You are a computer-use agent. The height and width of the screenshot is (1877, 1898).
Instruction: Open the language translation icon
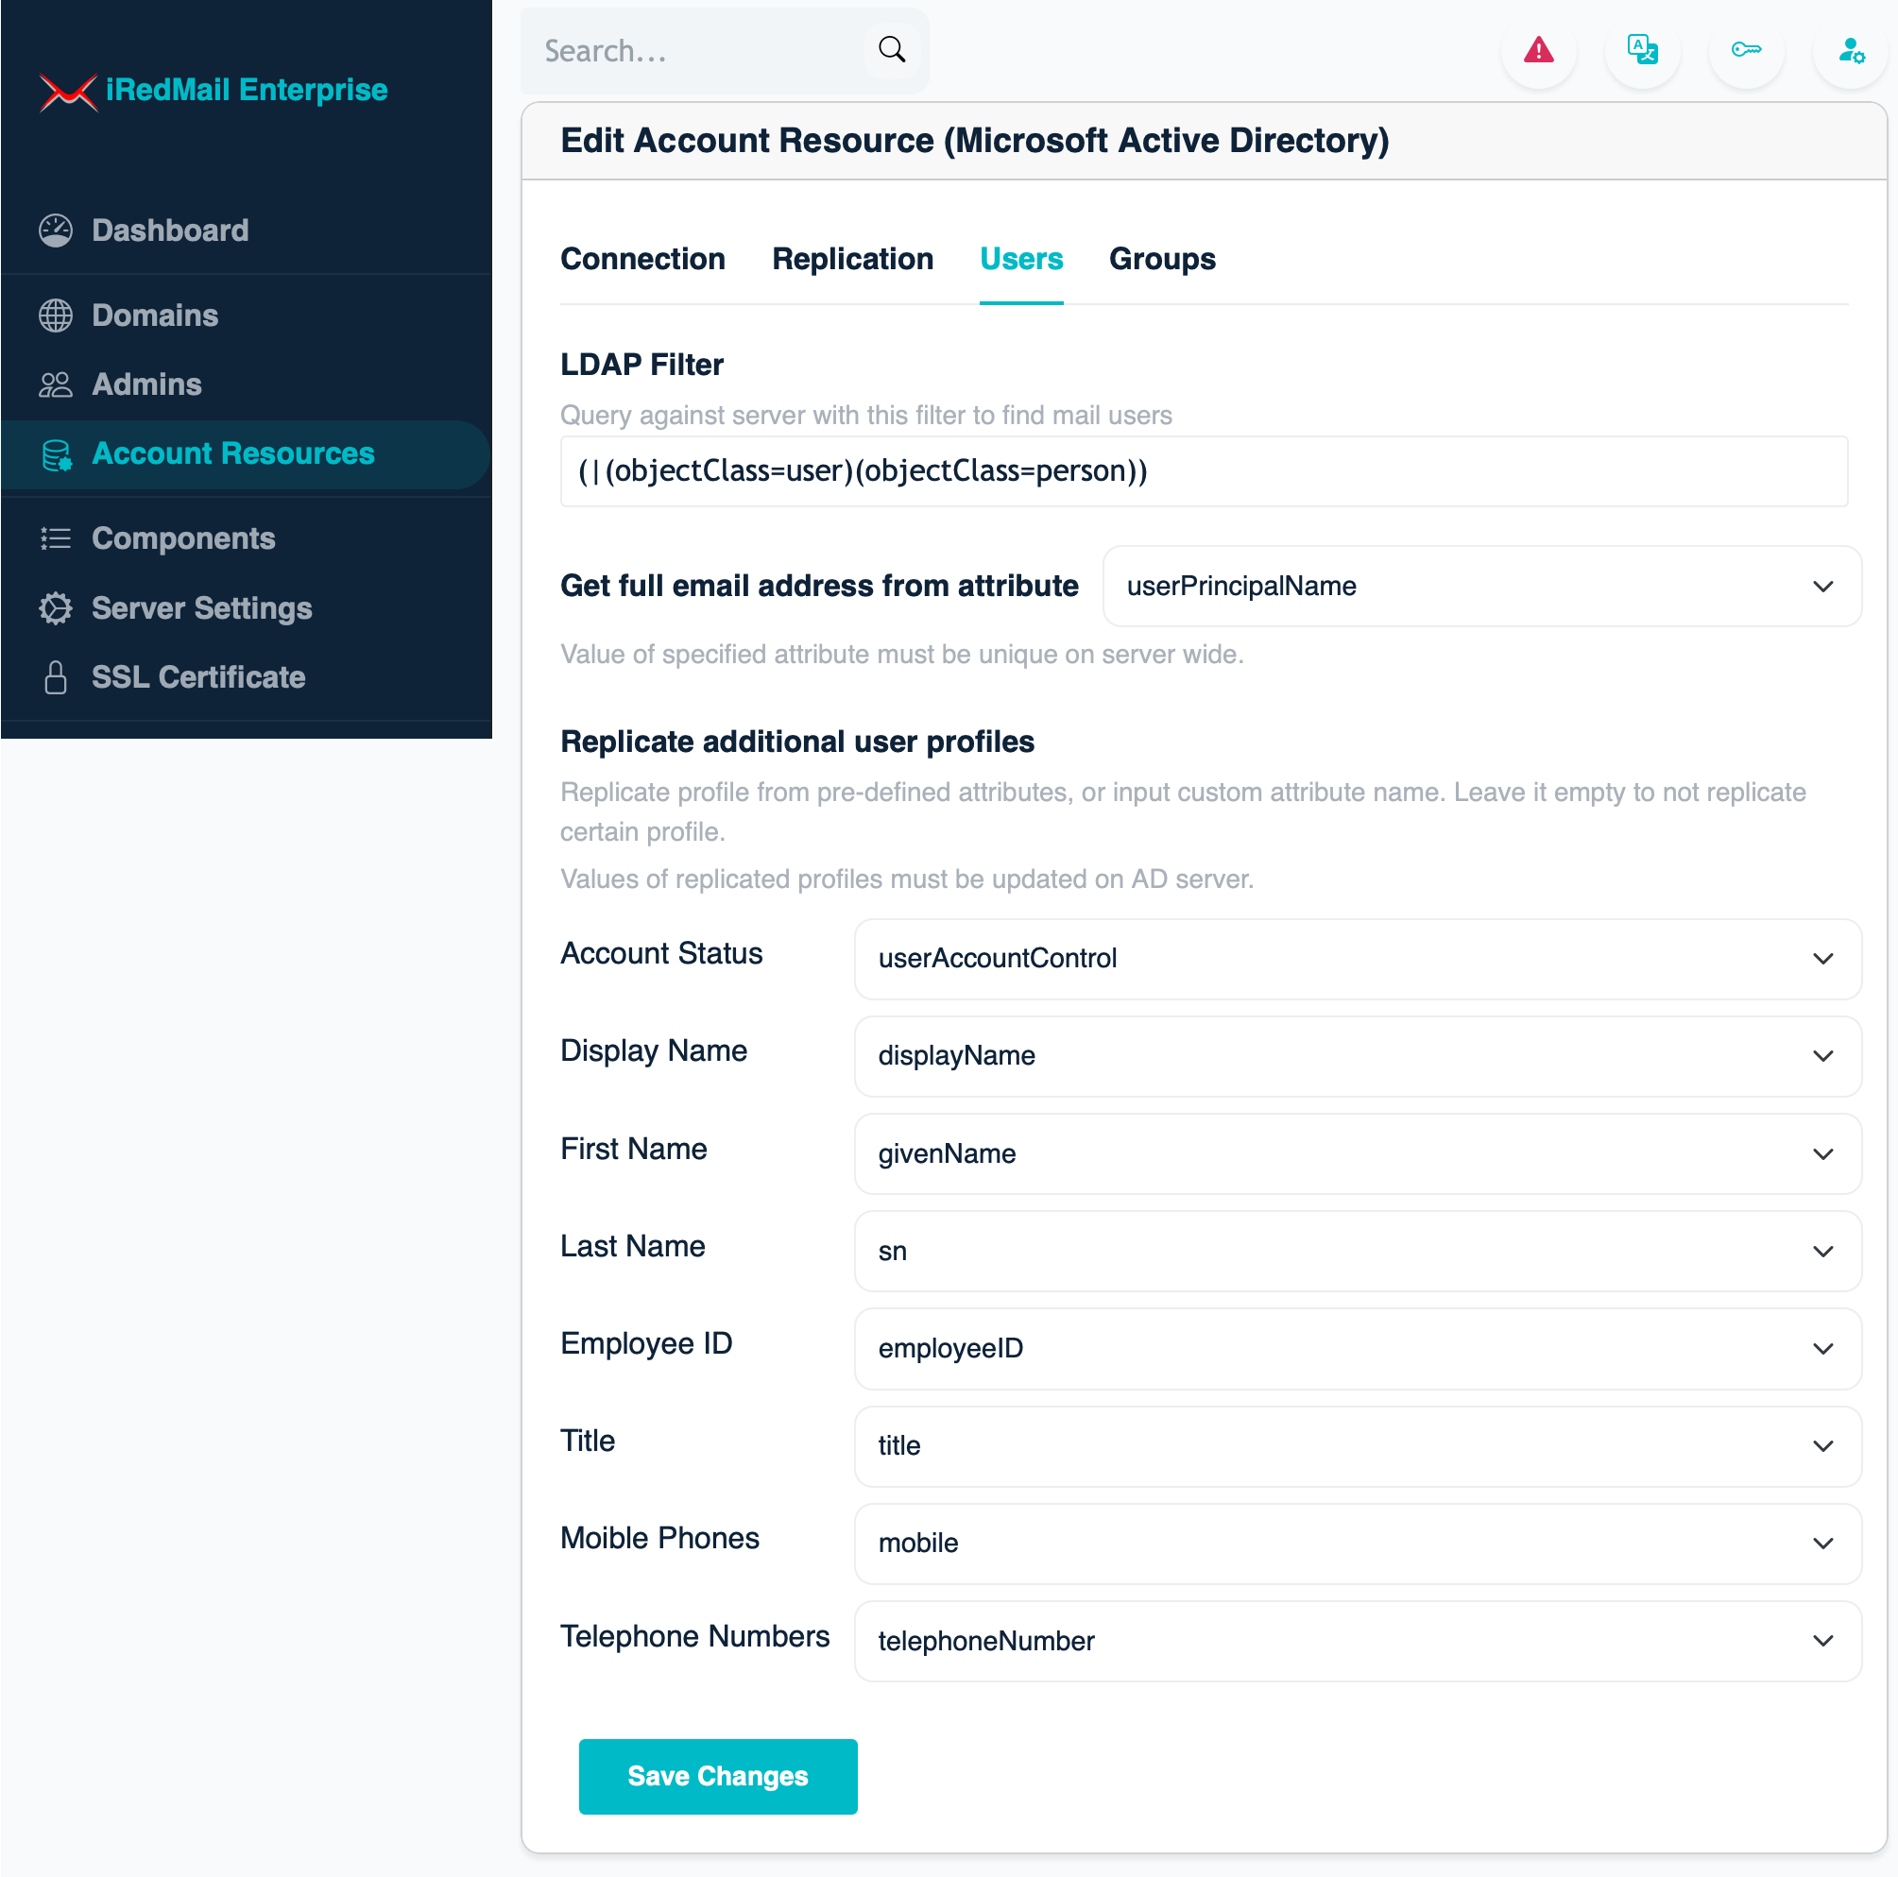click(1642, 50)
